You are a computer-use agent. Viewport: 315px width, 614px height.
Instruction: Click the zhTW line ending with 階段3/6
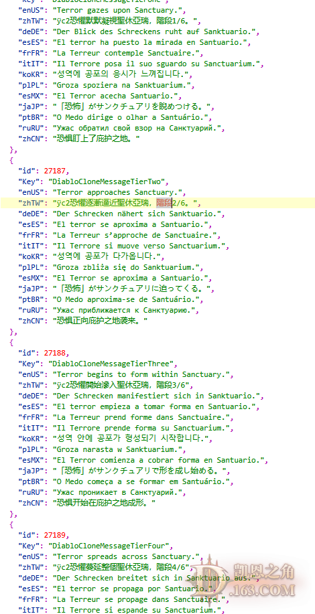(105, 385)
